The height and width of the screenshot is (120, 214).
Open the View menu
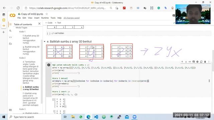tap(30, 18)
